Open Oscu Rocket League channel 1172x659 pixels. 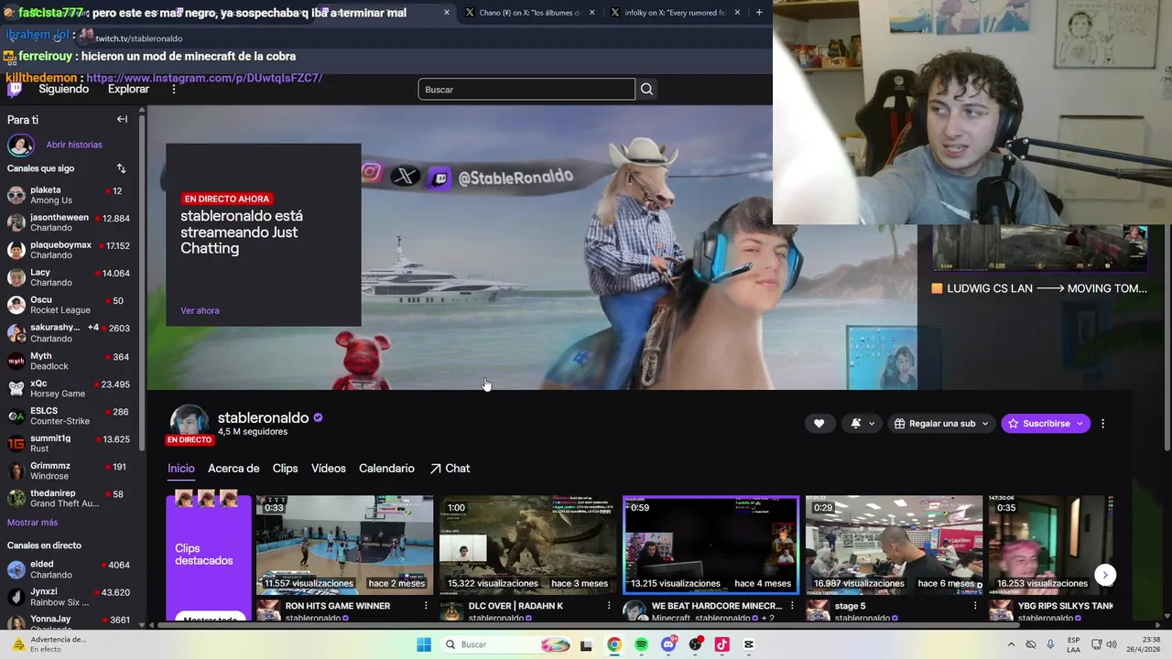70,305
